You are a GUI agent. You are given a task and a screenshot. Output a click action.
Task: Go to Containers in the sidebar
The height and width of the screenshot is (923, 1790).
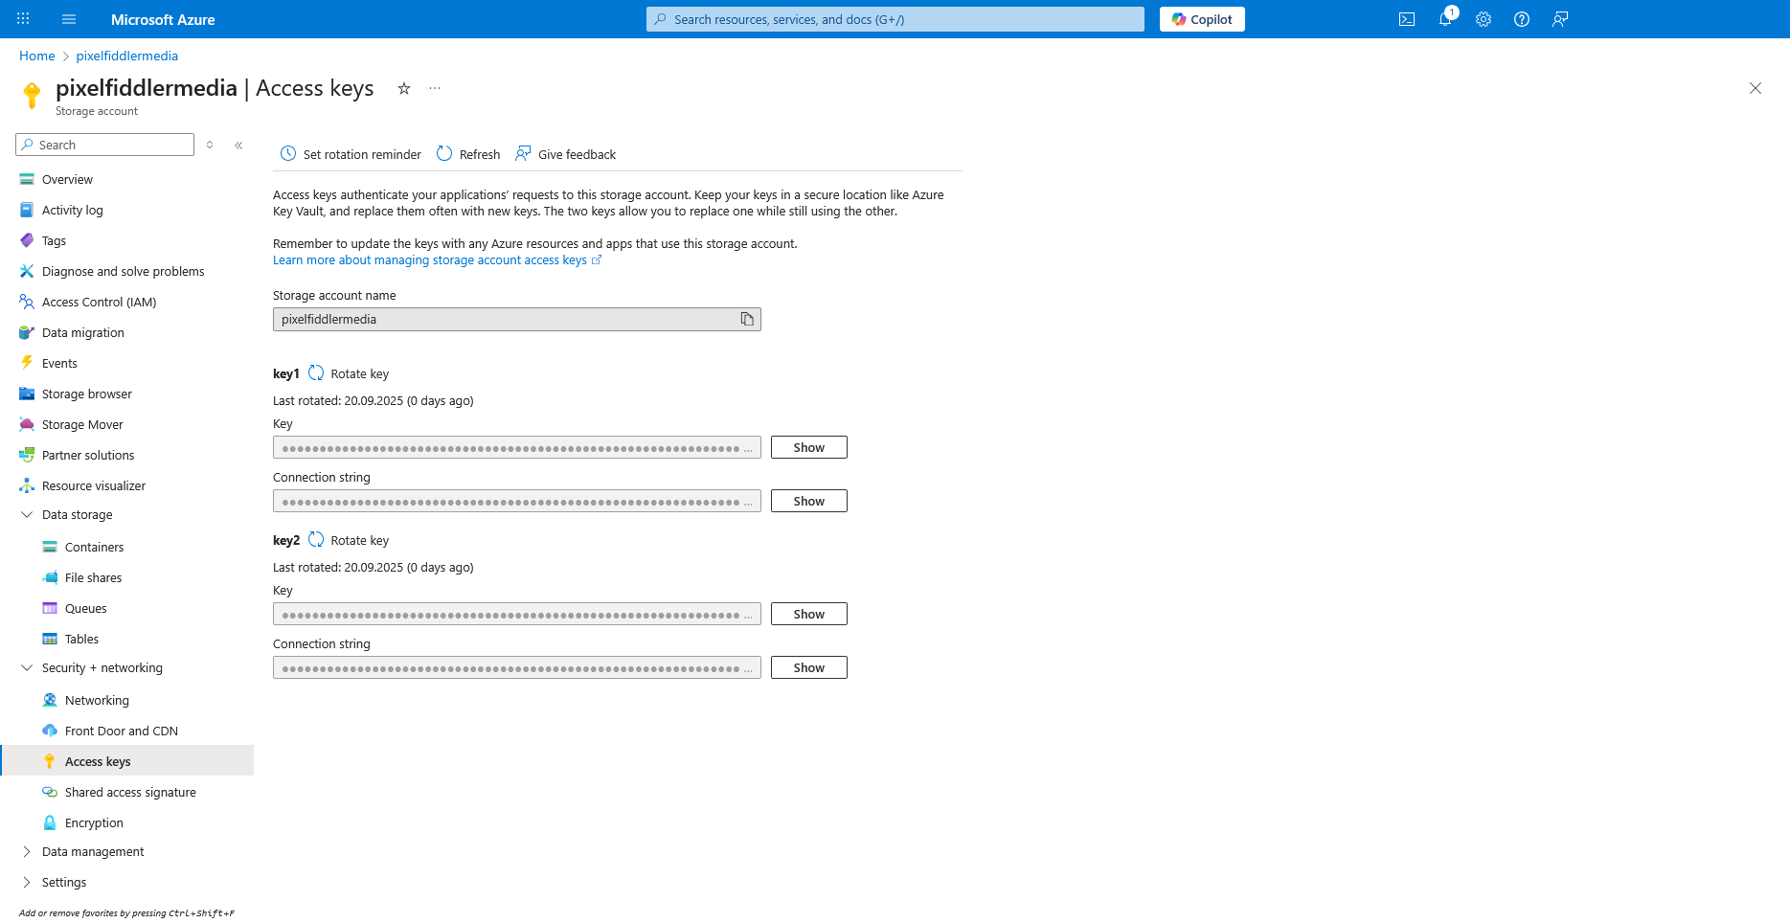point(94,548)
